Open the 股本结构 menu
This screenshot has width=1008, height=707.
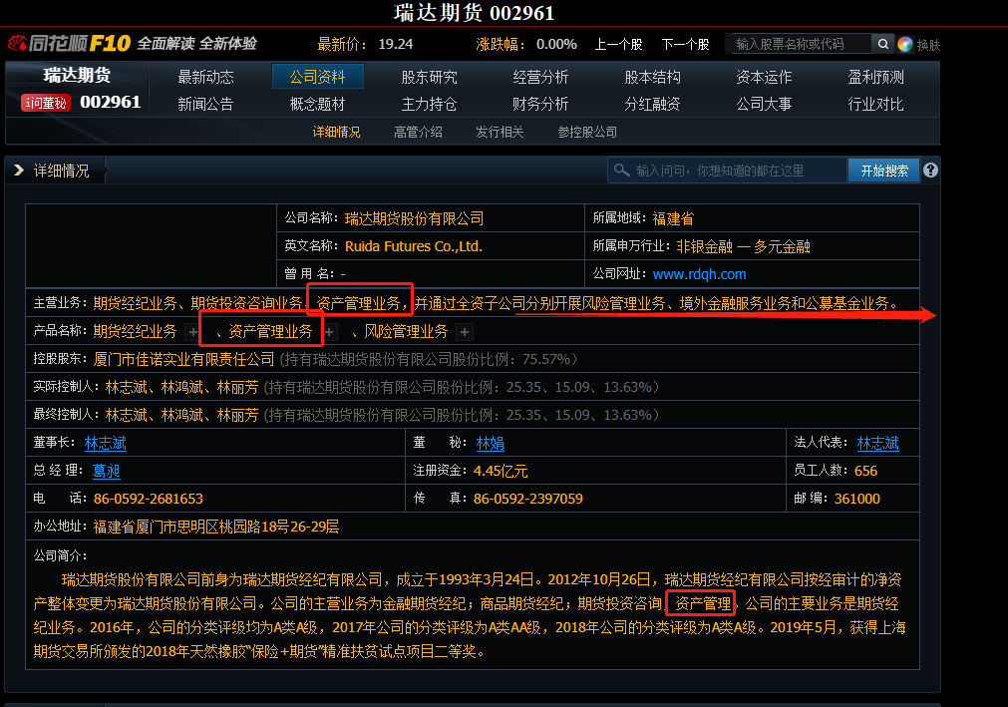[x=652, y=77]
